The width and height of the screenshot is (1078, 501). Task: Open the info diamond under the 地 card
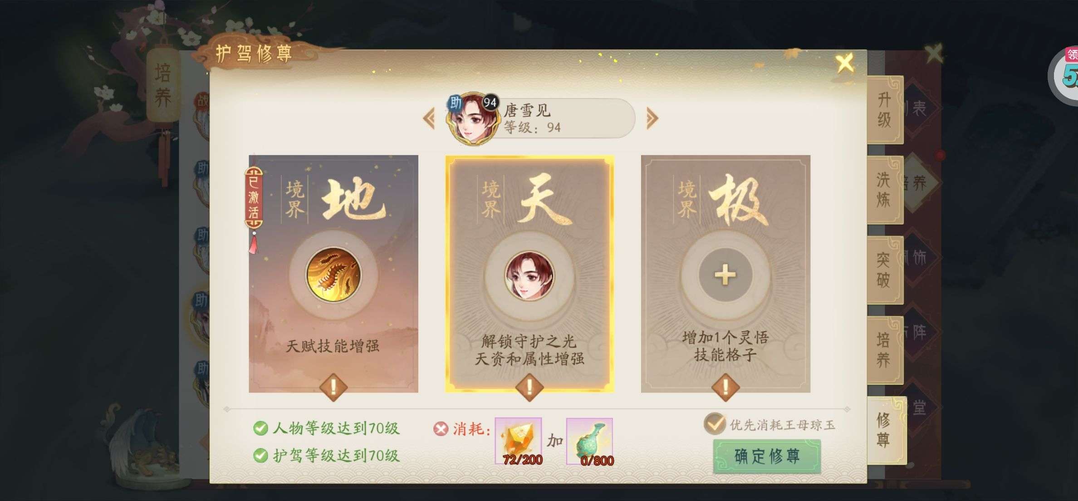click(333, 387)
